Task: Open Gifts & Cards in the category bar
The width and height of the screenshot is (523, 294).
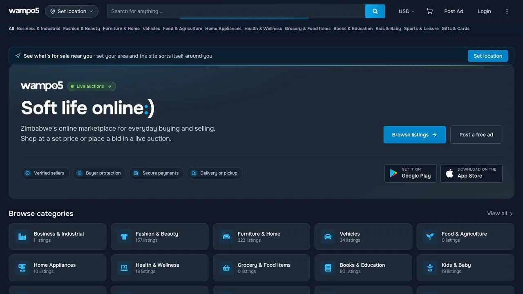Action: pyautogui.click(x=456, y=29)
